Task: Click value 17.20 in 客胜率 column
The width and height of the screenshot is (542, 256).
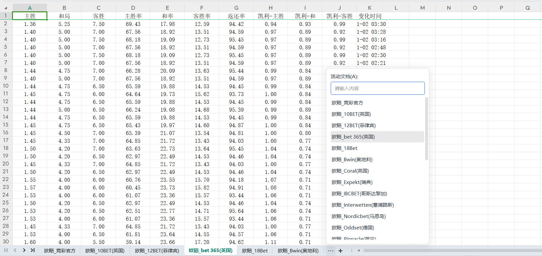Action: coord(202,242)
